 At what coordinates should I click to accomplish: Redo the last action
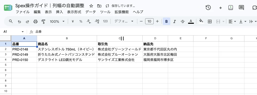[27, 21]
